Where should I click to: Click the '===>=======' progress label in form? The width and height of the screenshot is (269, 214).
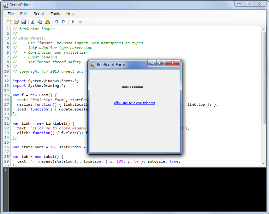coord(132,87)
